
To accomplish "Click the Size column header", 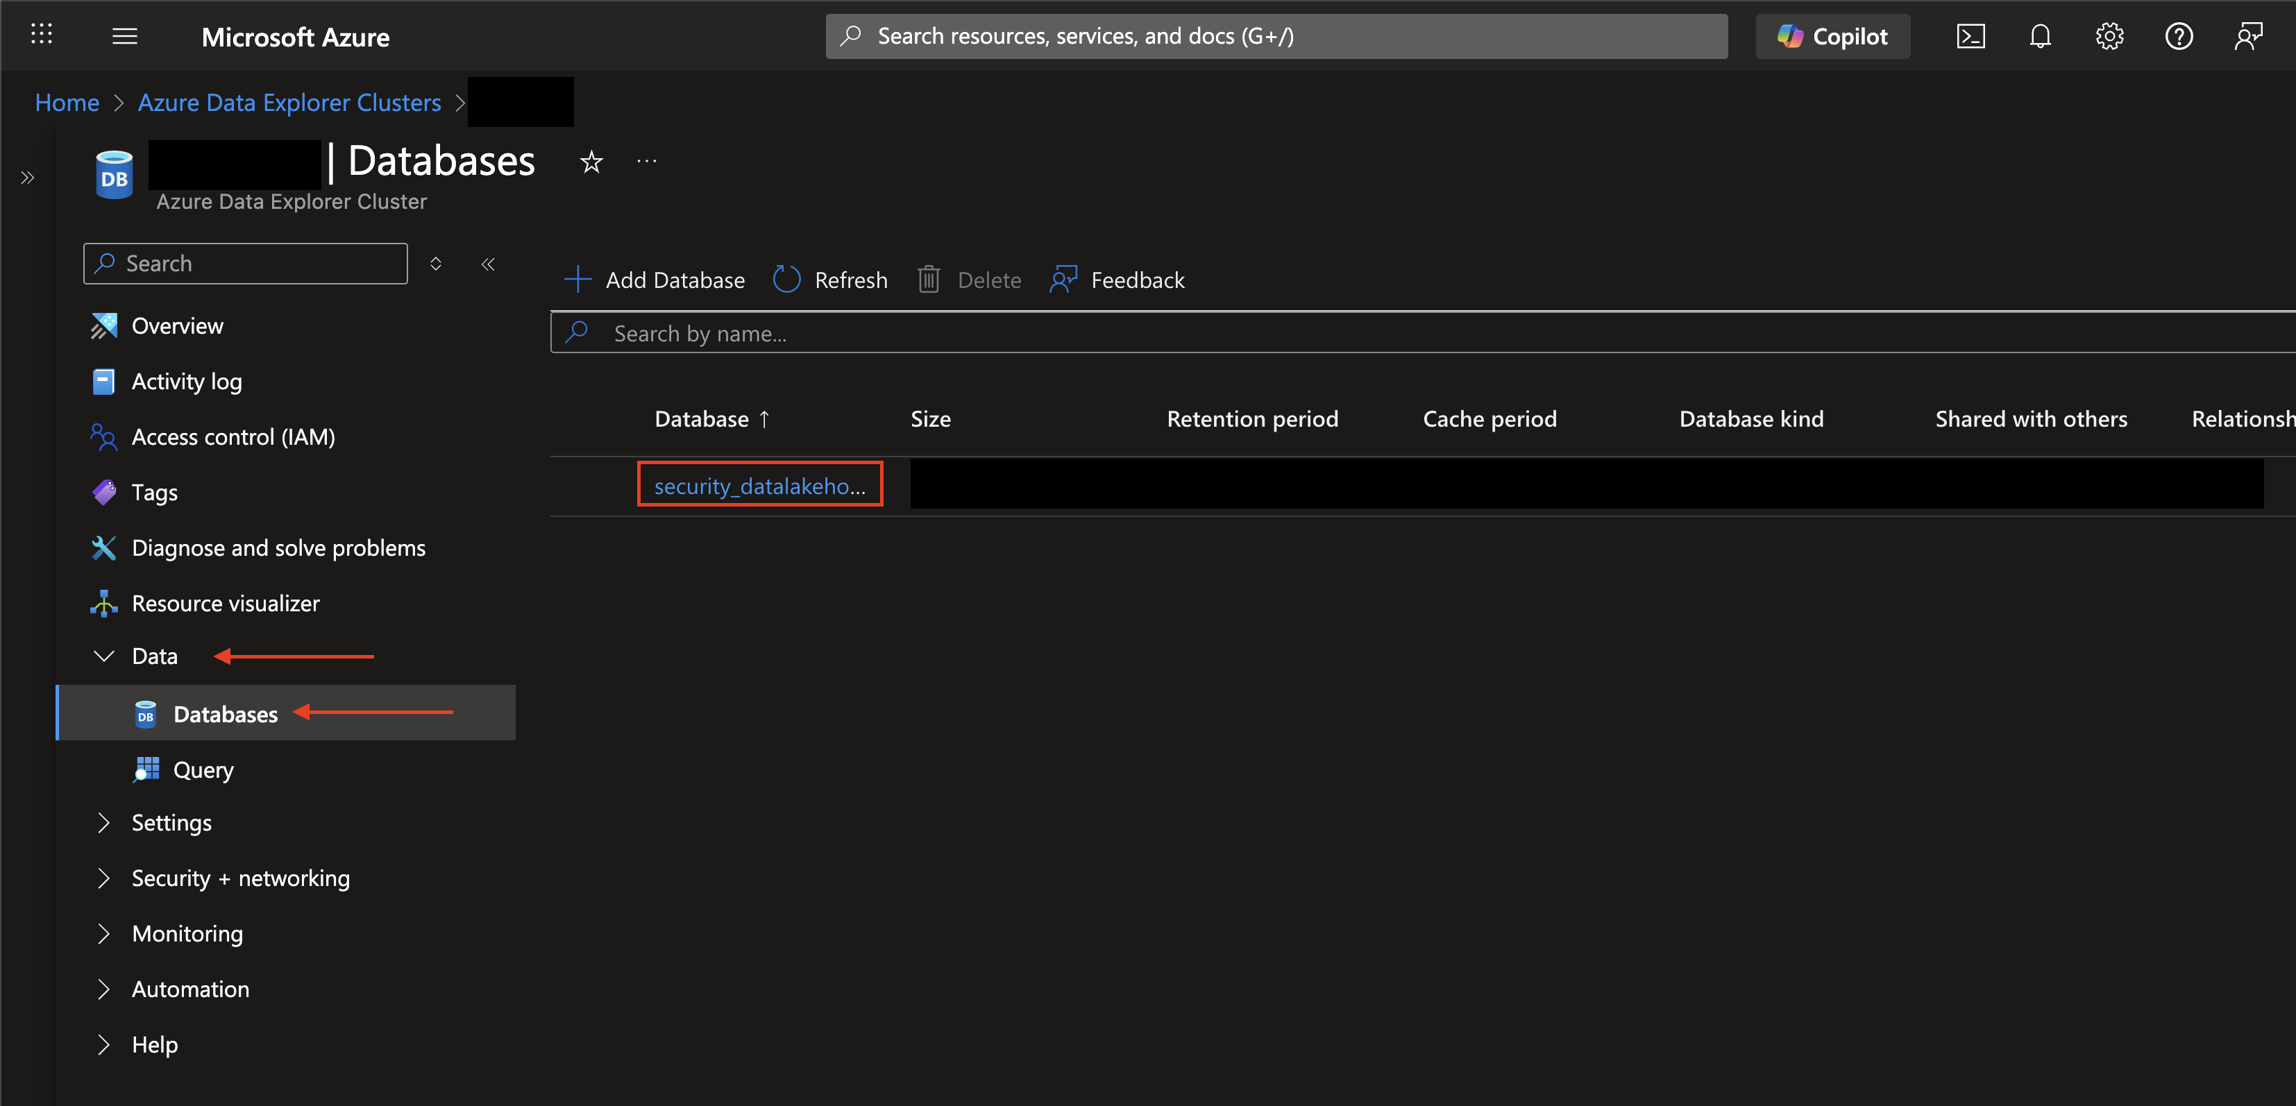I will click(x=931, y=419).
